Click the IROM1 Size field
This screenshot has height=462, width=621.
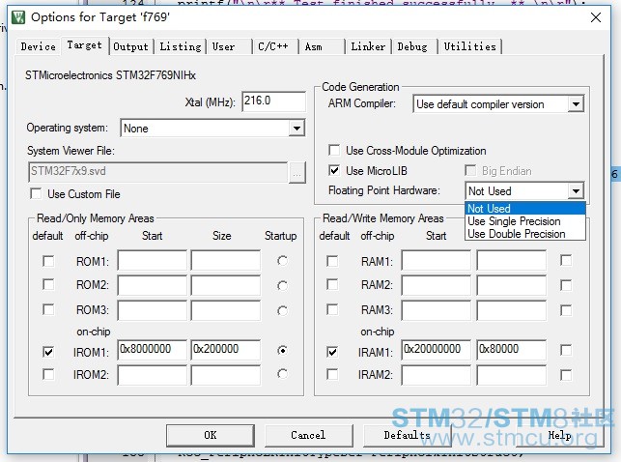click(226, 350)
